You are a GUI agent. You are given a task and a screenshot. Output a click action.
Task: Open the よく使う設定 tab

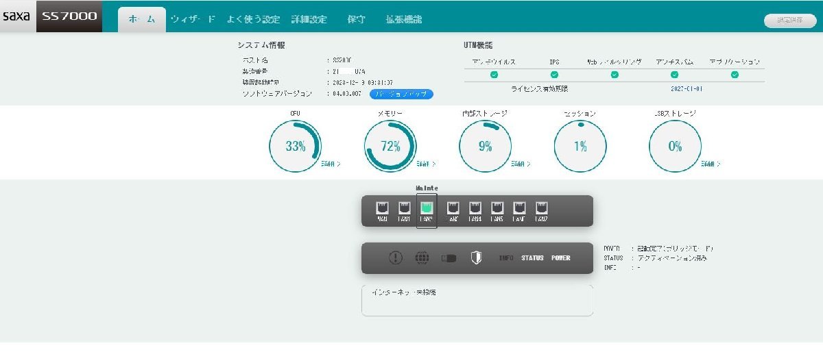click(253, 19)
